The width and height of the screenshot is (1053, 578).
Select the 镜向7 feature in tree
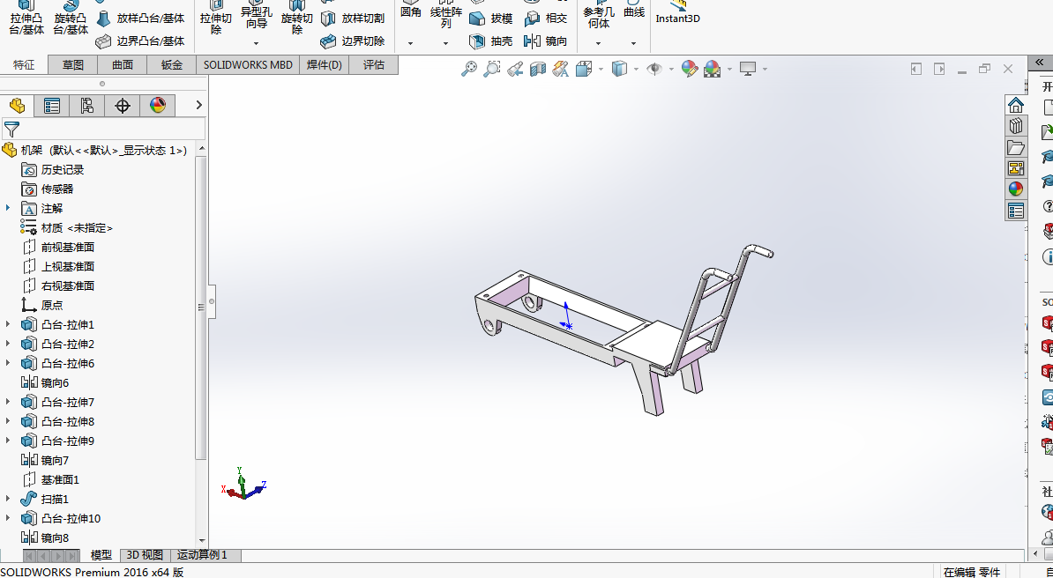[x=45, y=461]
